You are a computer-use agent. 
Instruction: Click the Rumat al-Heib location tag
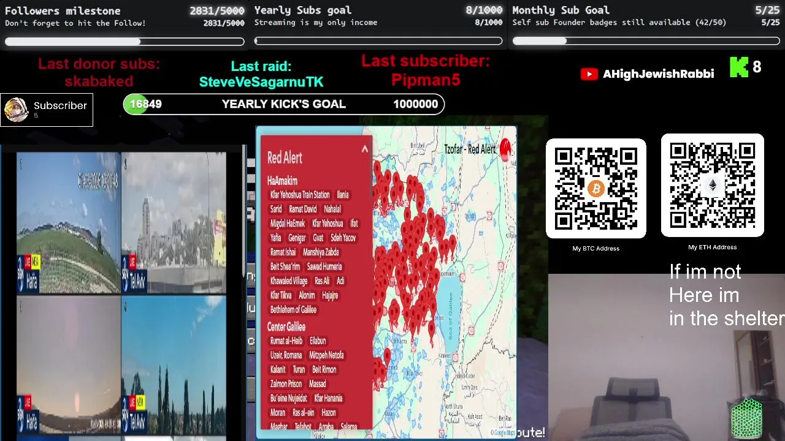[x=286, y=341]
